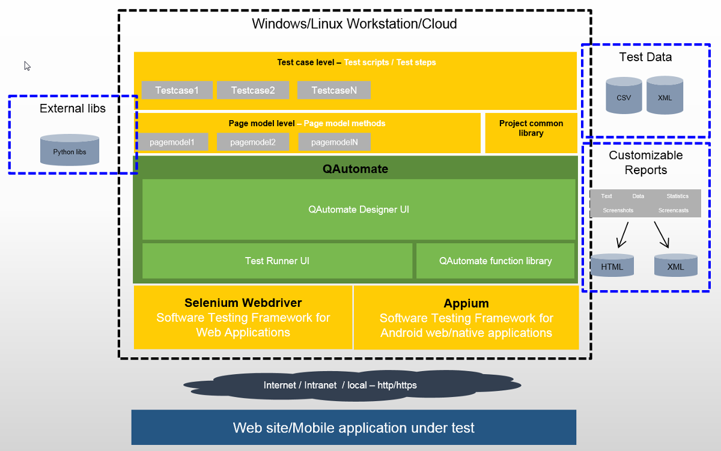Open the QAutomate function library

point(495,261)
